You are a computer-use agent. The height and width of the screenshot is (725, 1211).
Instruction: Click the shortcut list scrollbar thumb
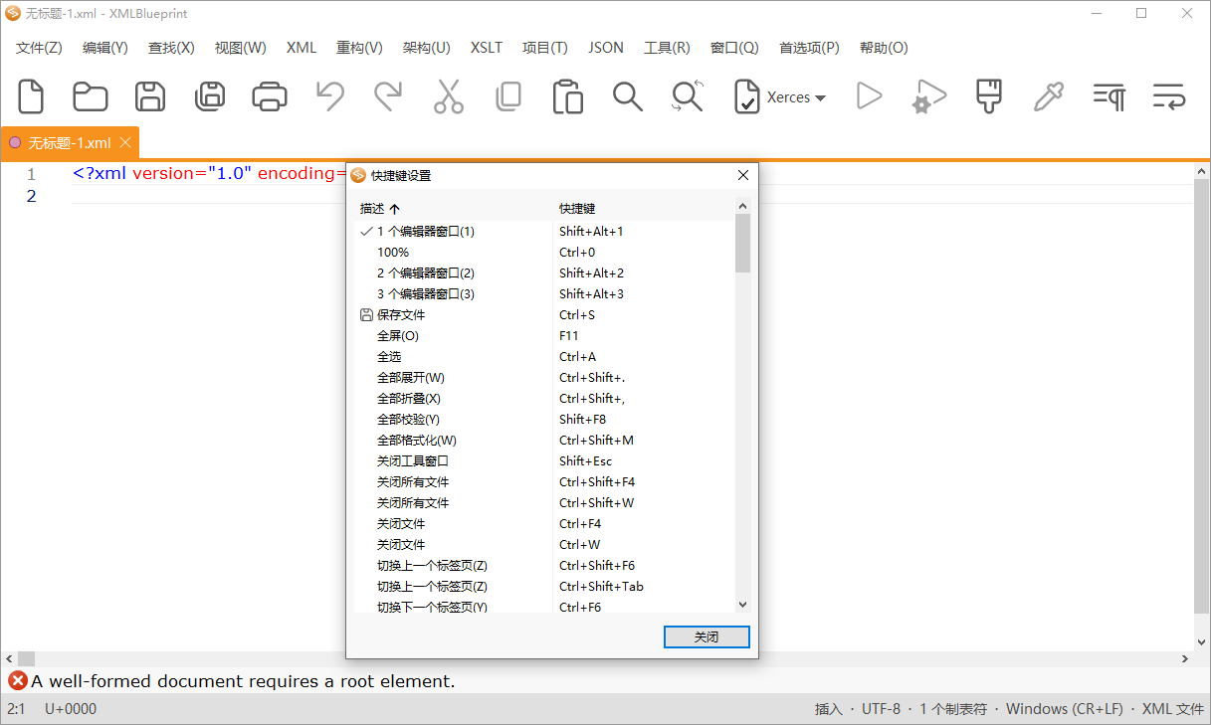coord(742,243)
